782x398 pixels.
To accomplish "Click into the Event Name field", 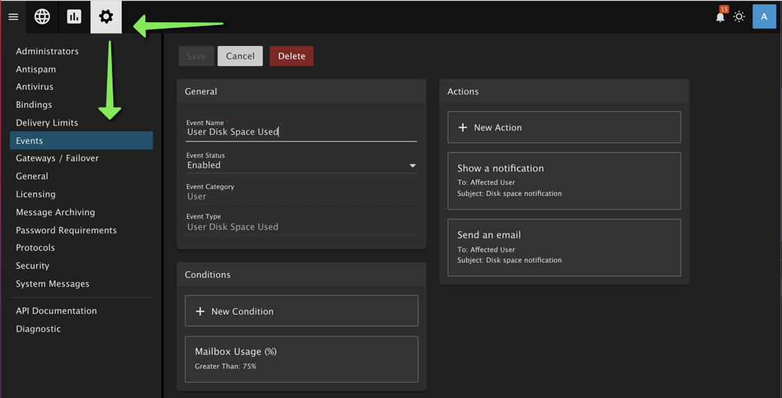I will click(x=301, y=132).
